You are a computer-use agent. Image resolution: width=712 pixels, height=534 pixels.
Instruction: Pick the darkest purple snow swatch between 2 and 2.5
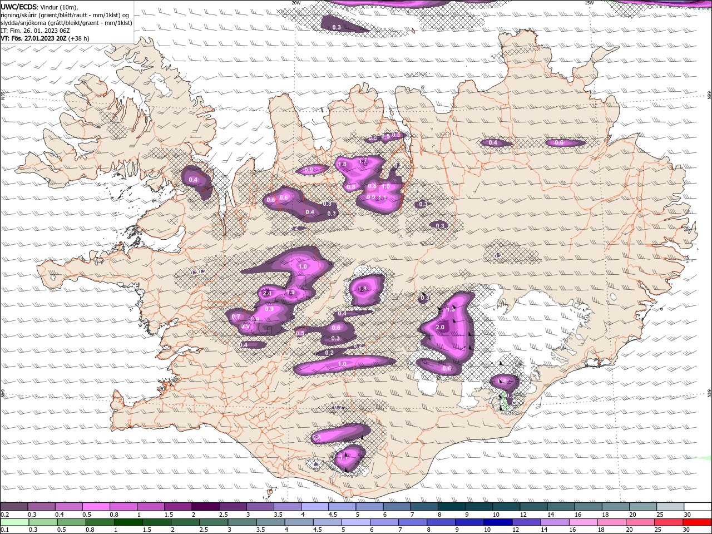point(205,507)
